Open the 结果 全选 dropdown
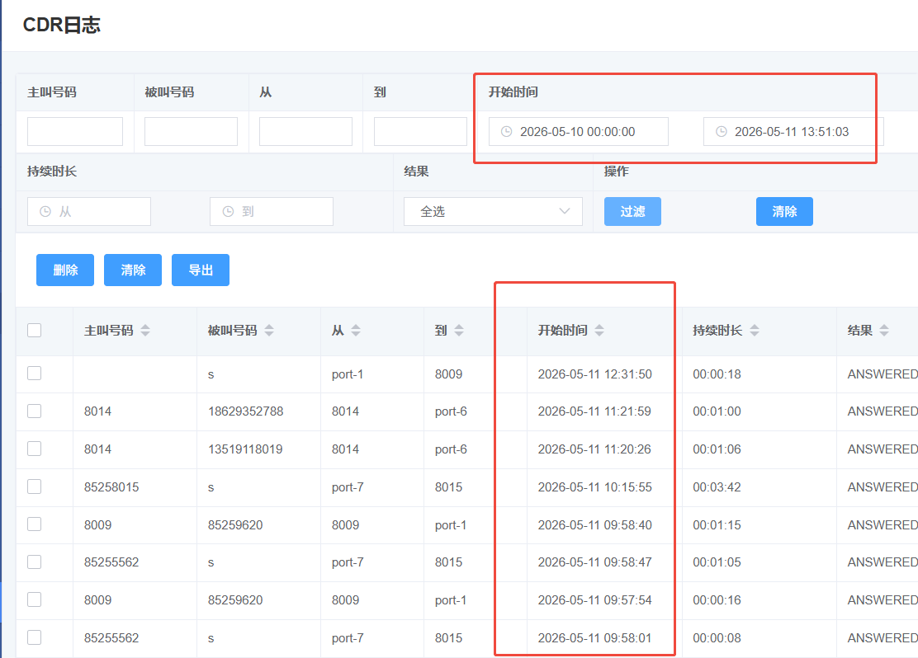Image resolution: width=918 pixels, height=658 pixels. [x=493, y=212]
